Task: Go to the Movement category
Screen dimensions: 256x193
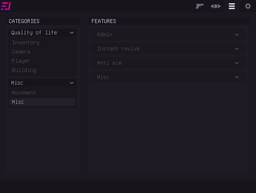Action: point(24,93)
